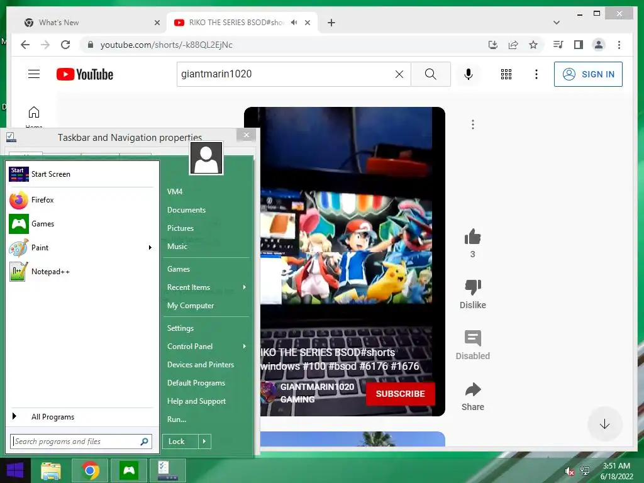644x483 pixels.
Task: Open a new Chrome tab
Action: point(331,23)
